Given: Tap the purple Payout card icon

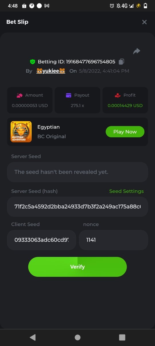Looking at the screenshot, I should click(x=69, y=95).
